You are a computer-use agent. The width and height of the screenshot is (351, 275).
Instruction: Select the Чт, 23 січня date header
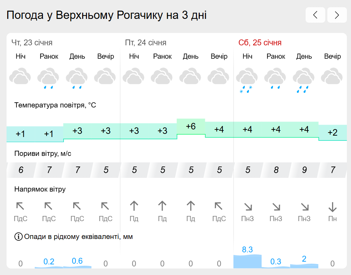pyautogui.click(x=32, y=43)
